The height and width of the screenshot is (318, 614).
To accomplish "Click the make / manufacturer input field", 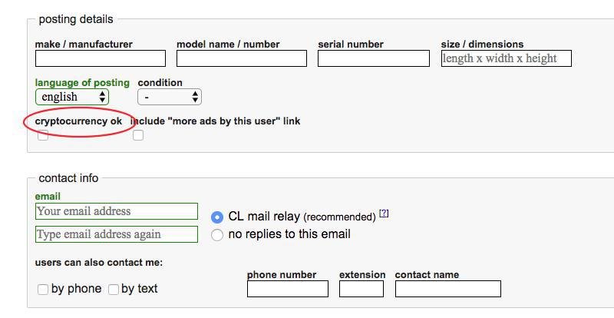I will [101, 58].
